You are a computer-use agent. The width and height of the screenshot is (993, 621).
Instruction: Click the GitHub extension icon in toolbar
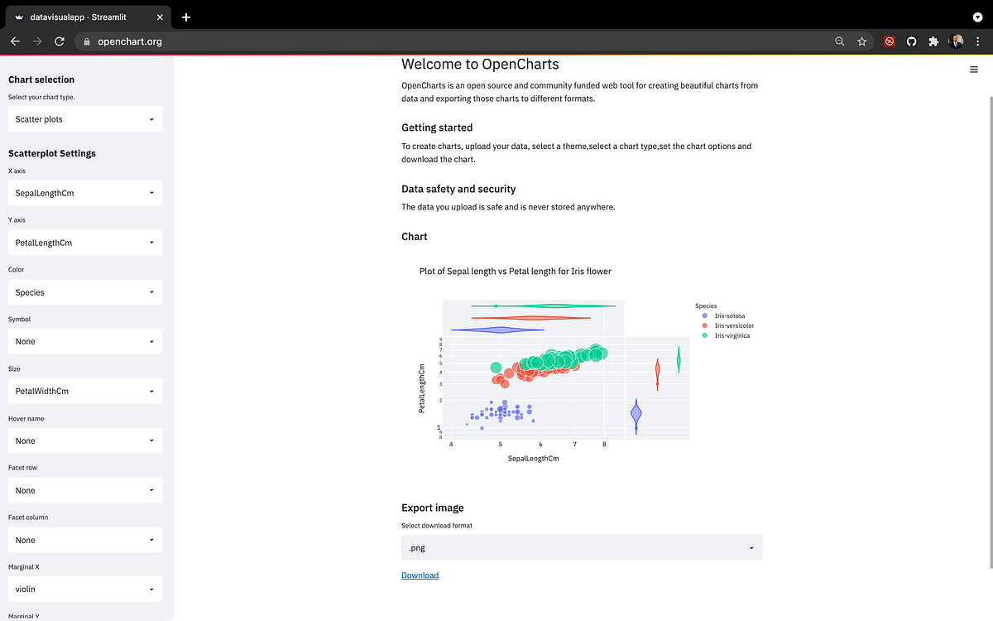[911, 41]
